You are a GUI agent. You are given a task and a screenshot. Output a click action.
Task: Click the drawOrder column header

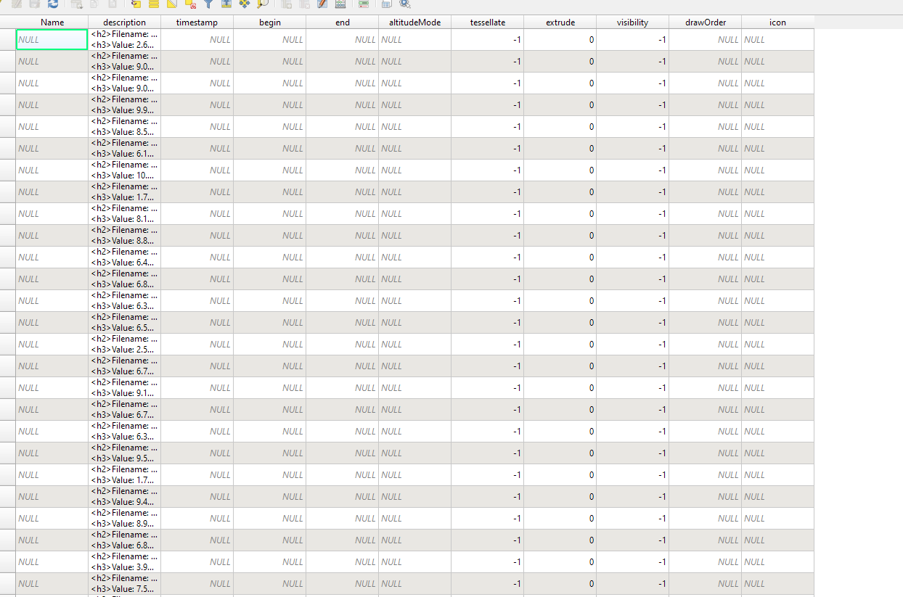click(706, 22)
